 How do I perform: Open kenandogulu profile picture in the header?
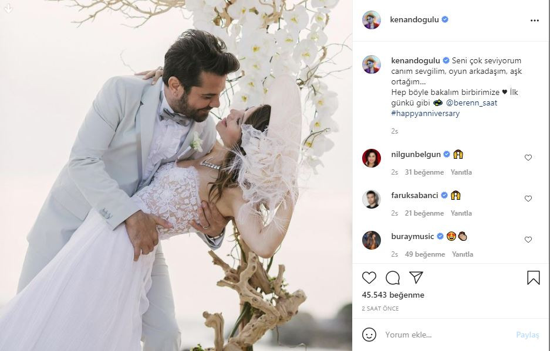[372, 20]
